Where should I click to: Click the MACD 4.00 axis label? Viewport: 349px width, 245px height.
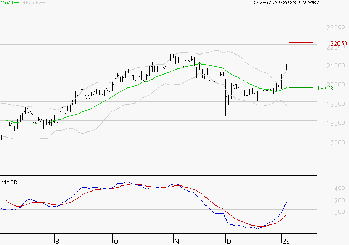coord(340,188)
